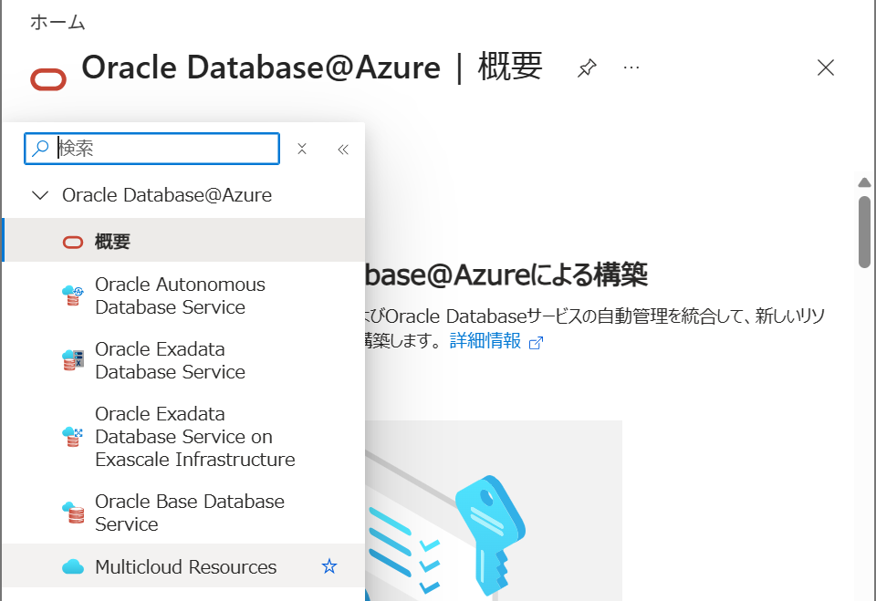
Task: Clear the menu search with X icon
Action: coord(302,149)
